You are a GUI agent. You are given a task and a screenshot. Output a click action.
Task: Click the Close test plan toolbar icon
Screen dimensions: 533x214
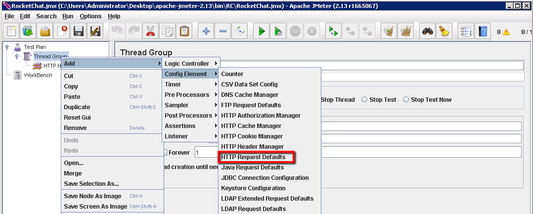[x=61, y=31]
